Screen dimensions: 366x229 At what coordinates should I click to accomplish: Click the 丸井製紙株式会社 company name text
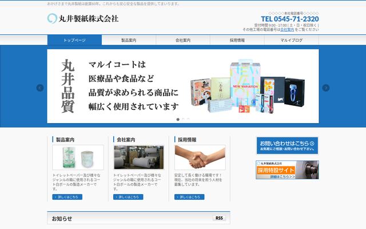click(89, 19)
